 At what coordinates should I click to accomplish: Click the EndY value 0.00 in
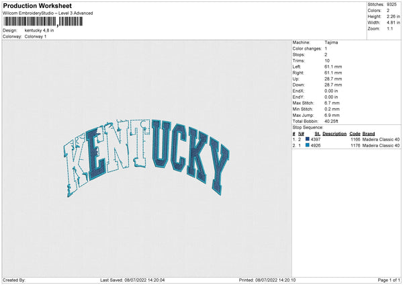tap(331, 97)
